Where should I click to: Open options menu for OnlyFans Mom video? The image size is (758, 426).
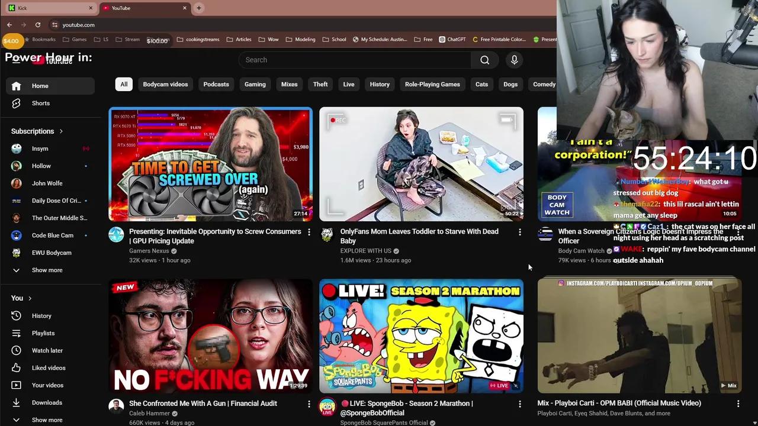[x=519, y=232]
